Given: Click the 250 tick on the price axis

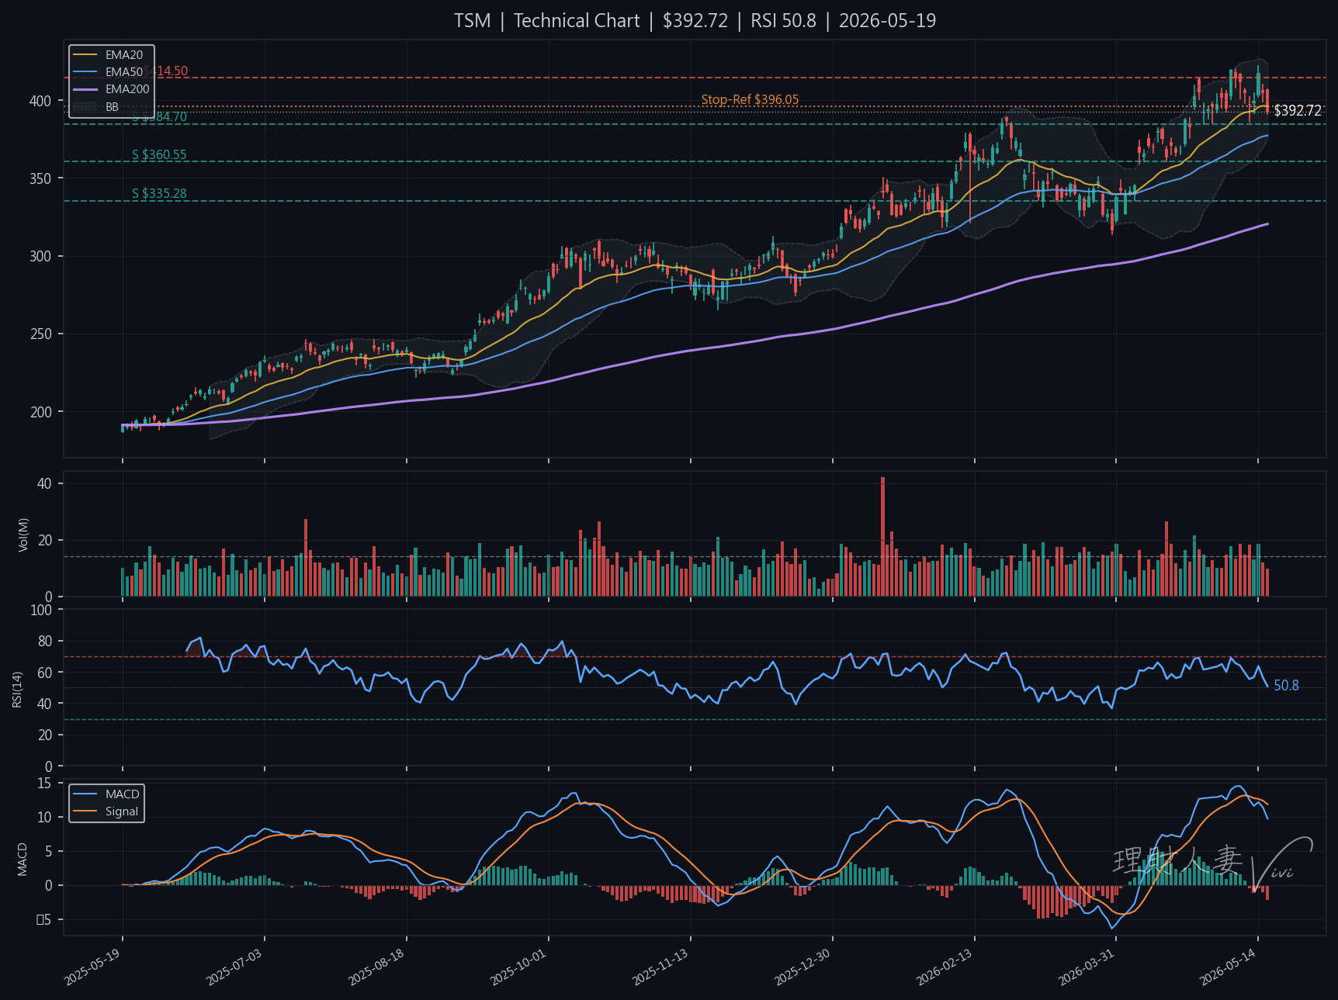Looking at the screenshot, I should pos(40,334).
